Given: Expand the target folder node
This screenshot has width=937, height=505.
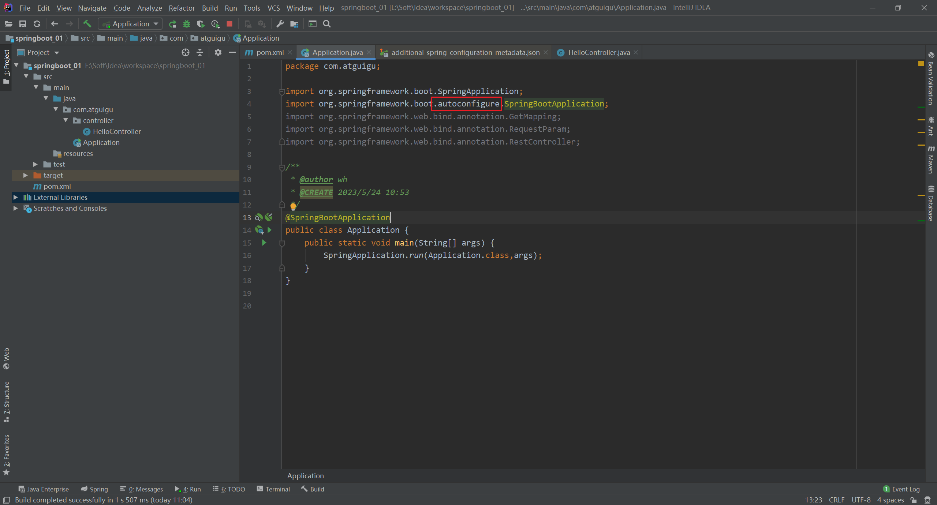Looking at the screenshot, I should pos(26,175).
